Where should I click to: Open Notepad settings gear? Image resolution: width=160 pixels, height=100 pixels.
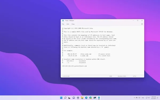click(x=142, y=24)
